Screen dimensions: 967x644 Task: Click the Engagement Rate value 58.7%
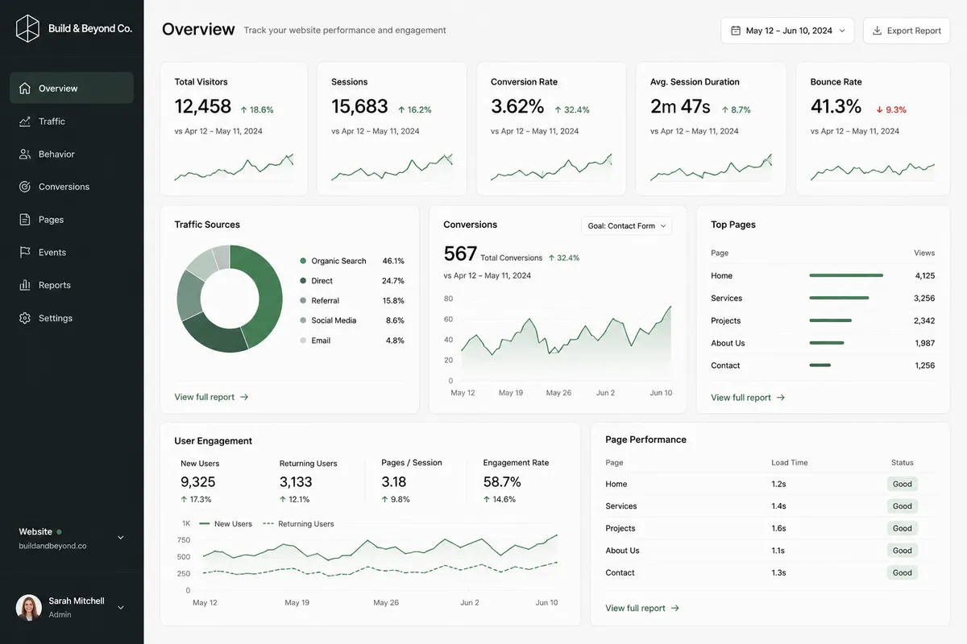[502, 482]
